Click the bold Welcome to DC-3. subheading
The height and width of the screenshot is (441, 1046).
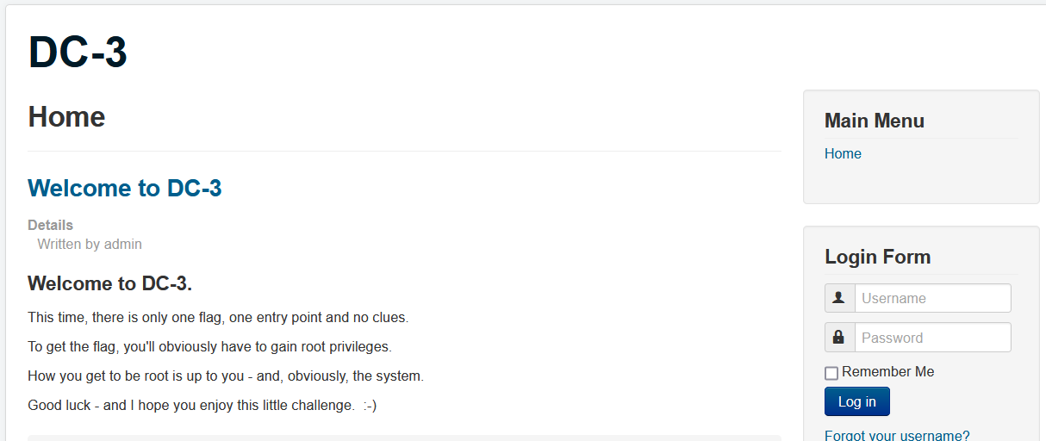tap(109, 283)
